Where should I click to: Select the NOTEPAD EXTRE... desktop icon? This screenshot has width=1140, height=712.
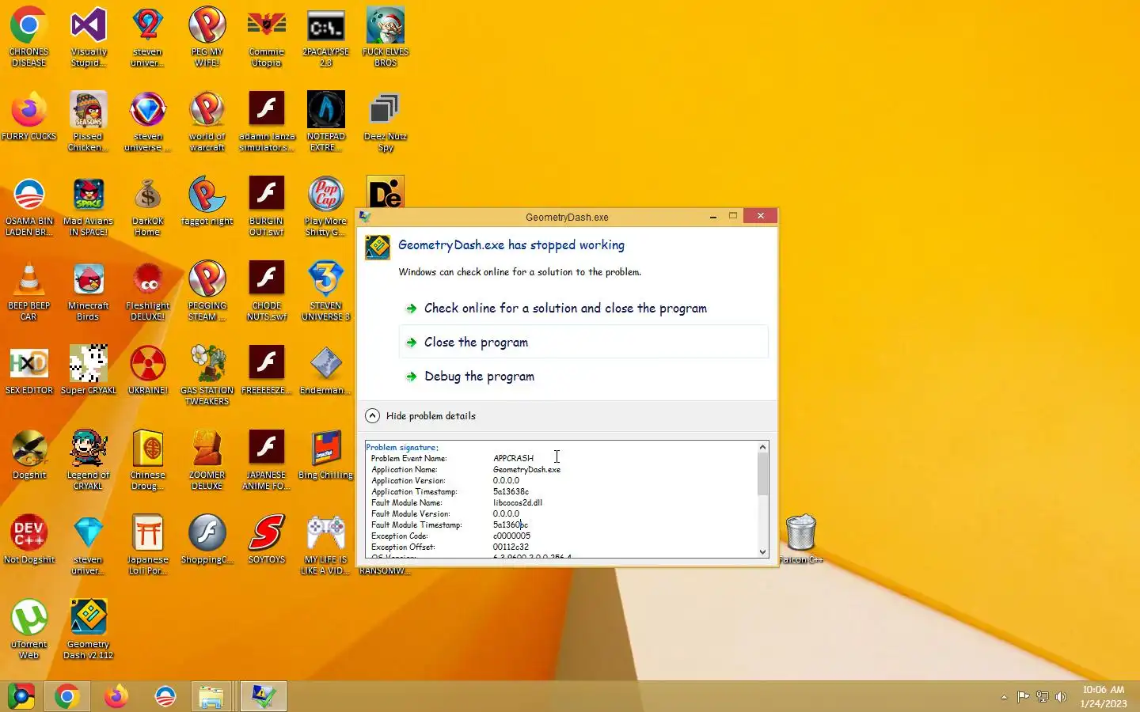pyautogui.click(x=325, y=121)
